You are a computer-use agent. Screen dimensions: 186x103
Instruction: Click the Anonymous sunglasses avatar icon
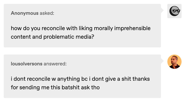(x=174, y=11)
